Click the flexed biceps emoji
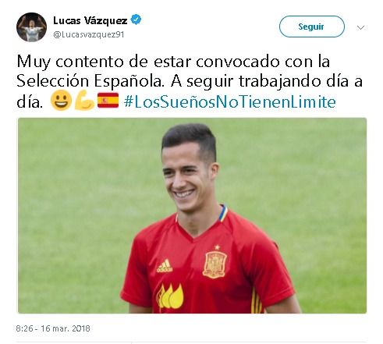383x344 pixels. click(84, 101)
